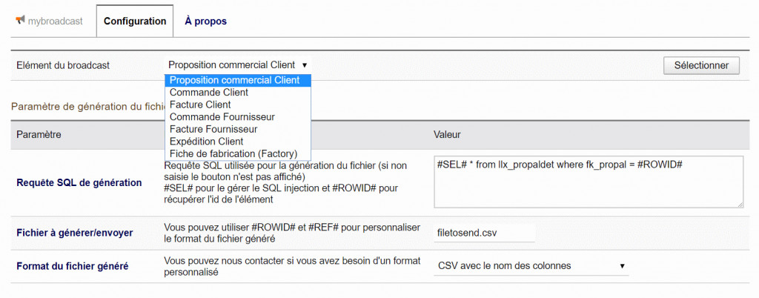This screenshot has height=298, width=759.
Task: Click the mybroadcast megaphone icon
Action: coord(20,20)
